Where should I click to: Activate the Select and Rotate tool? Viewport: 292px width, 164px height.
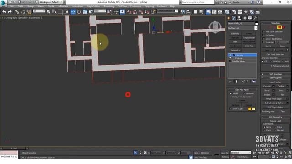tap(79, 12)
